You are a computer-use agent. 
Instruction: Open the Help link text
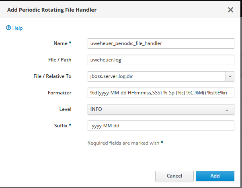click(17, 28)
